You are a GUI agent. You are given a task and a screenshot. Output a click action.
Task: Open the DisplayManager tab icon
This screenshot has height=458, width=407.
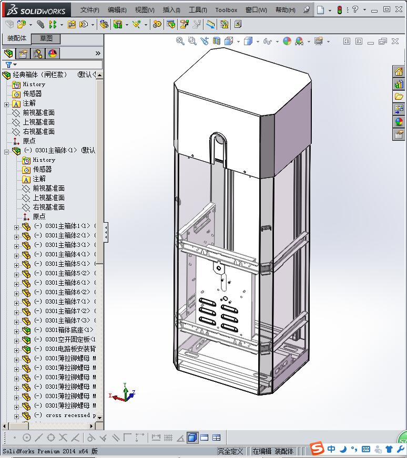(53, 54)
